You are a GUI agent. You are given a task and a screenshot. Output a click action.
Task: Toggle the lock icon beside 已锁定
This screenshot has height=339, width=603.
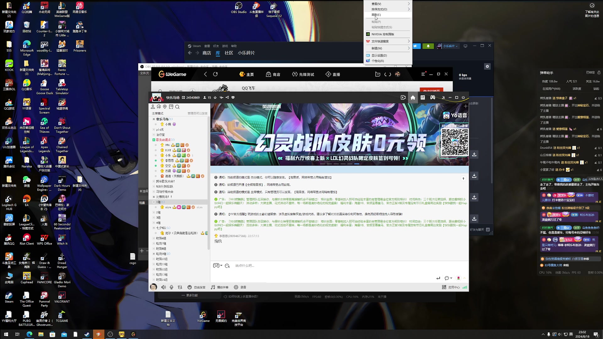click(x=599, y=73)
